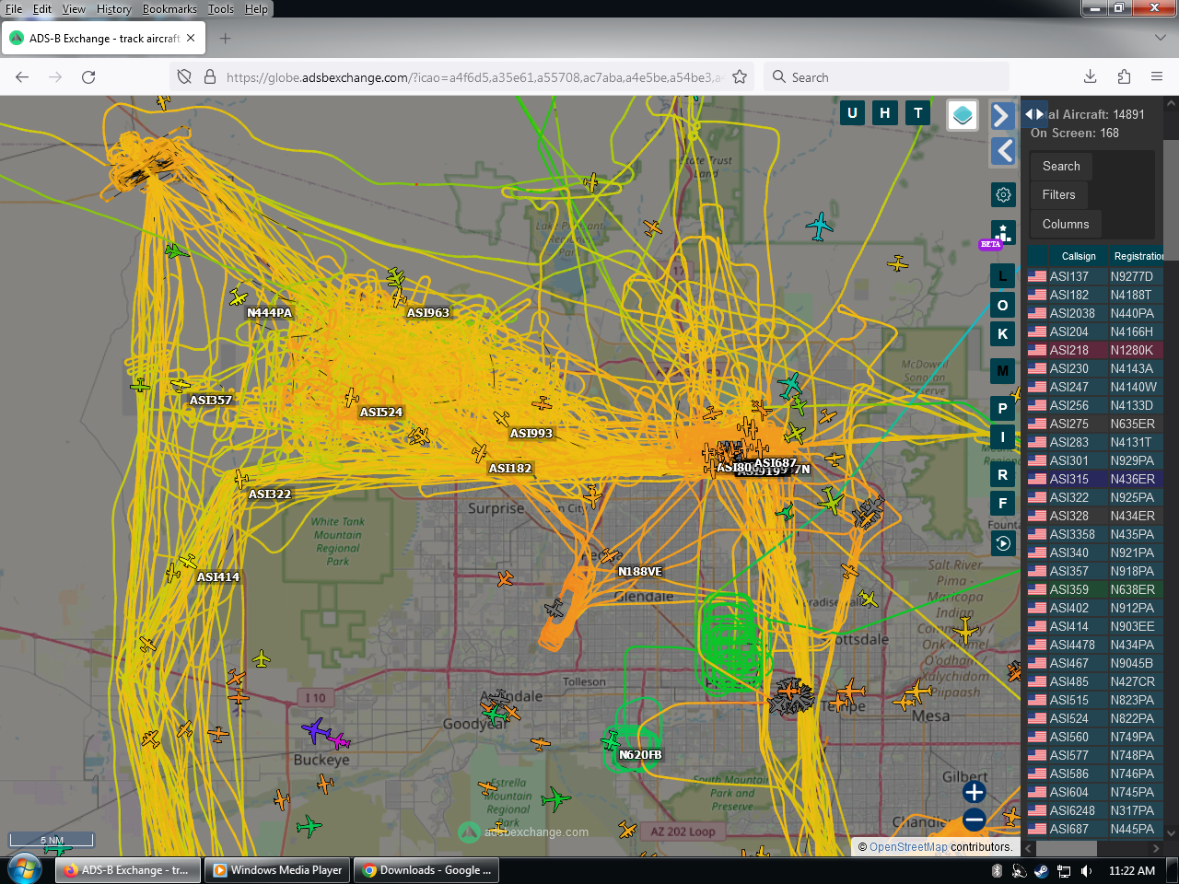Open the Edit menu
This screenshot has width=1179, height=884.
point(42,9)
